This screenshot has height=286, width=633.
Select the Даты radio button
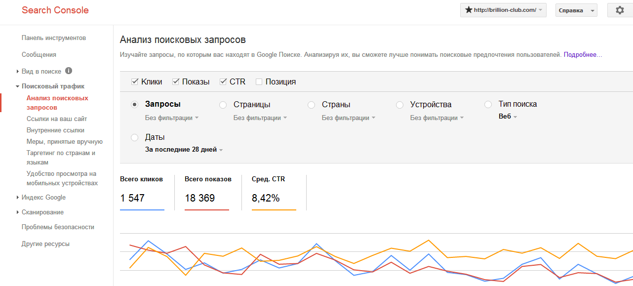(135, 137)
